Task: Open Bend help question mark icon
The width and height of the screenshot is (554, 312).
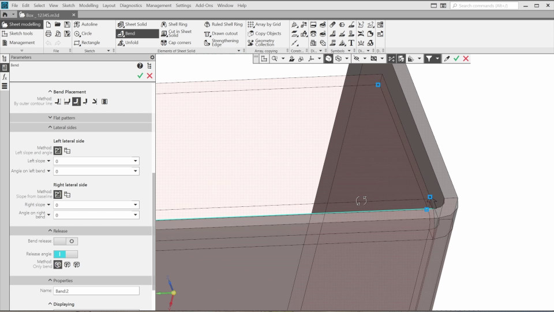Action: point(140,66)
